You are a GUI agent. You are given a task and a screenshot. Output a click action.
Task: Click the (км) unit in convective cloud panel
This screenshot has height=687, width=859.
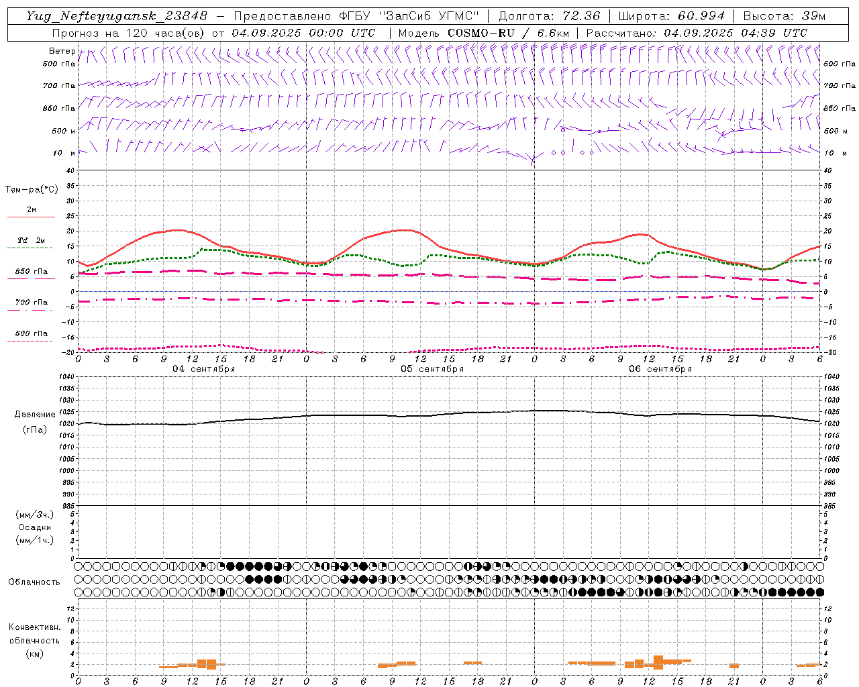(34, 653)
